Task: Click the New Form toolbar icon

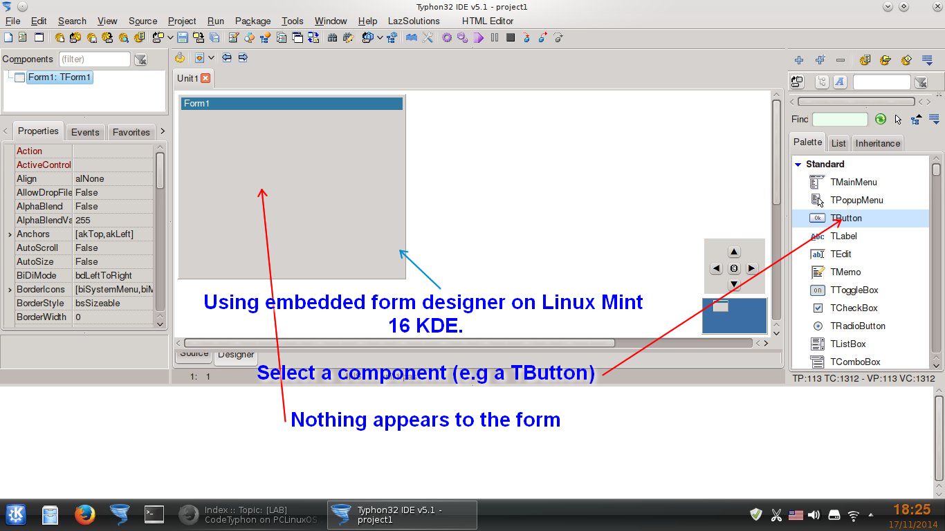Action: (39, 37)
